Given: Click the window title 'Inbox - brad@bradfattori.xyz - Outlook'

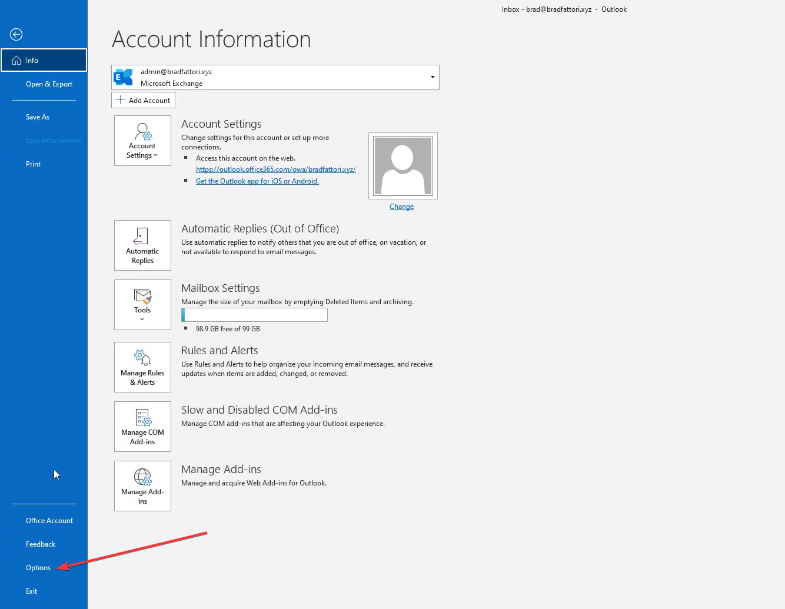Looking at the screenshot, I should pyautogui.click(x=564, y=9).
